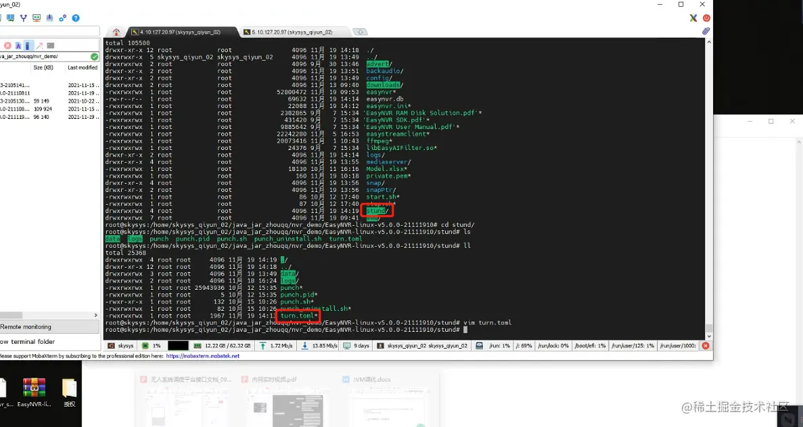This screenshot has width=803, height=427.
Task: Click the terminal icon in SFTP toolbar
Action: tap(50, 45)
